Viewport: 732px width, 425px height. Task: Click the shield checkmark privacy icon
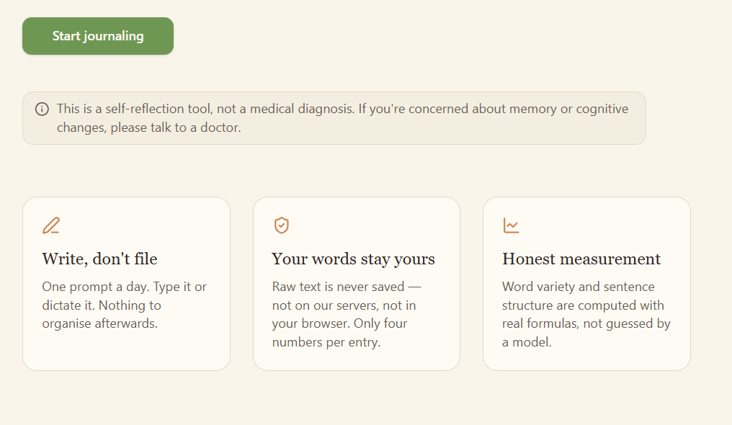pos(282,225)
